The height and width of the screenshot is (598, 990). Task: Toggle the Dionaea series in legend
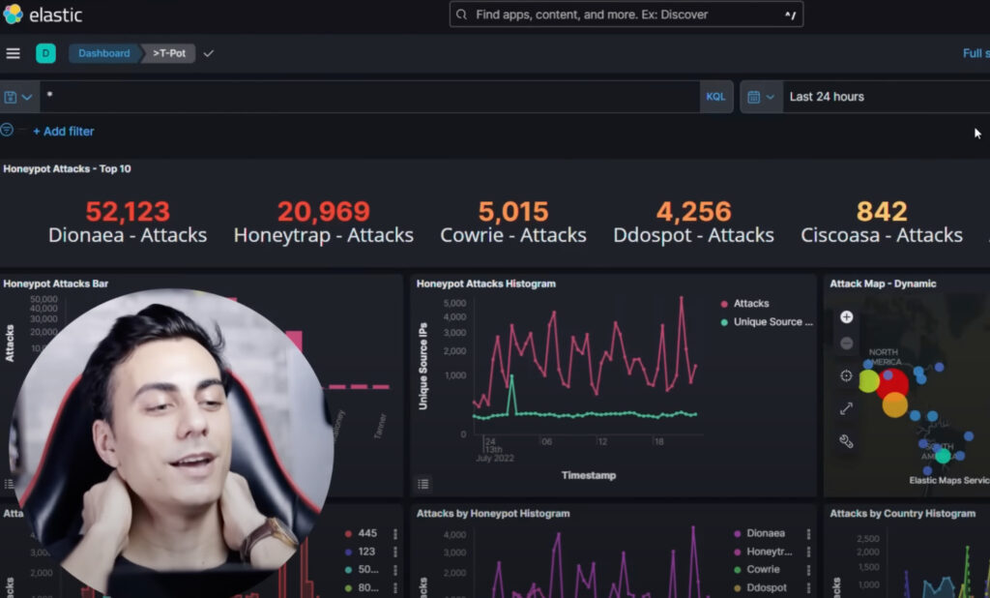760,533
